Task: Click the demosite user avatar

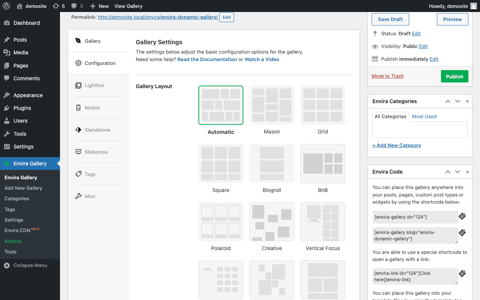Action: click(x=474, y=6)
